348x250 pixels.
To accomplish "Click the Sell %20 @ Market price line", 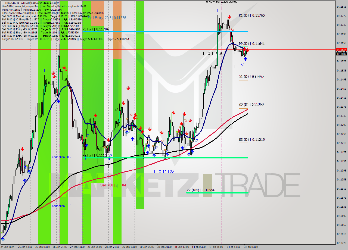I will tap(45, 16).
